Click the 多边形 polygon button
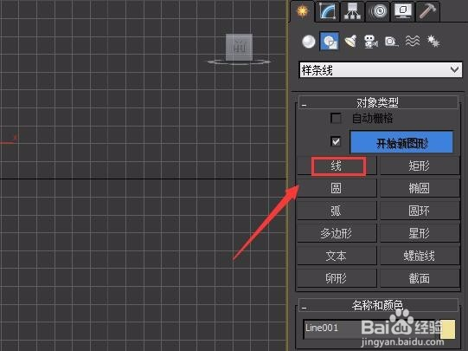The width and height of the screenshot is (468, 351). (337, 233)
